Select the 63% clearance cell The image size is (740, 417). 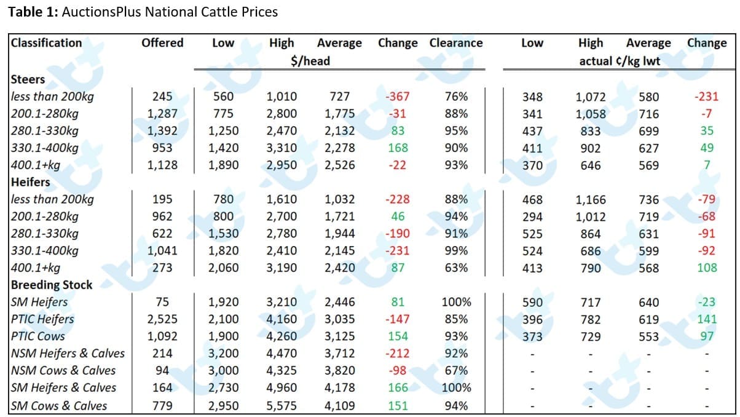pos(456,268)
